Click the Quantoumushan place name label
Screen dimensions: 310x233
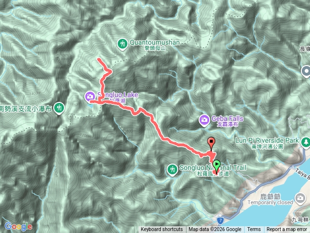click(155, 42)
